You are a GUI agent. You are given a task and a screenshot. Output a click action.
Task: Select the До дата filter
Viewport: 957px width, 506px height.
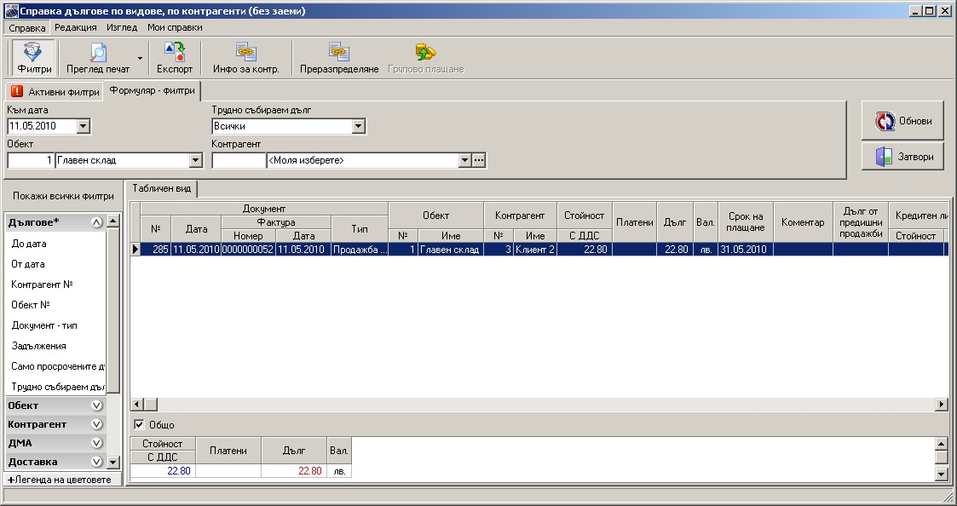tap(29, 244)
